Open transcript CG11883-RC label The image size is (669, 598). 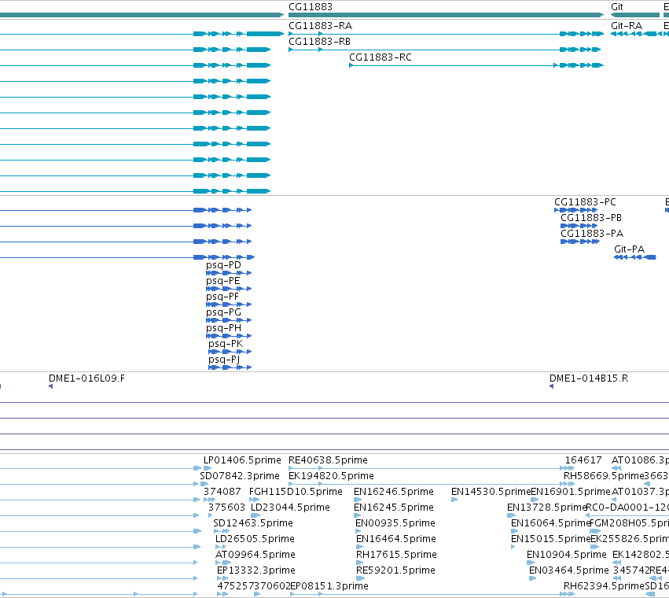click(x=380, y=57)
